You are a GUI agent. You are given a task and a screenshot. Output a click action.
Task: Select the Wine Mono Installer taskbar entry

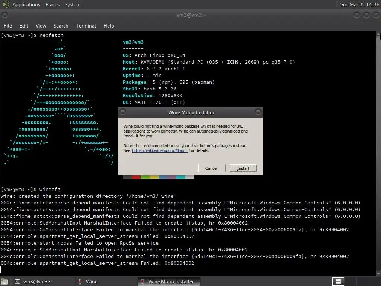169,282
